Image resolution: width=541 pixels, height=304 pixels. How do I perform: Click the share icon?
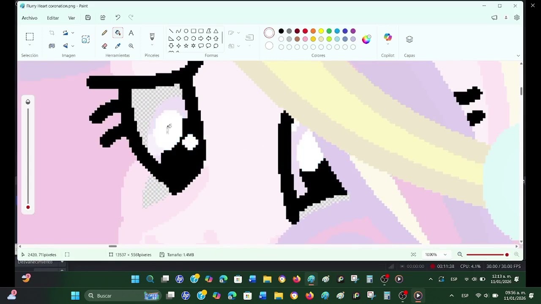(103, 18)
